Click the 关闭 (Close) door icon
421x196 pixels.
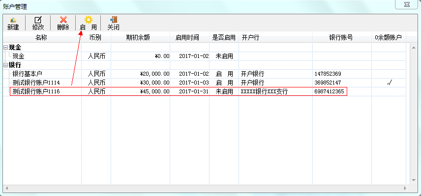tap(114, 20)
